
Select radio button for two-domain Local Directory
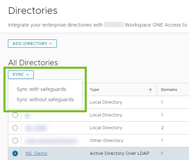(15, 128)
